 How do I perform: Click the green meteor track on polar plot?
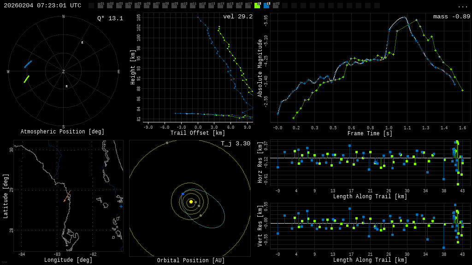click(x=27, y=79)
